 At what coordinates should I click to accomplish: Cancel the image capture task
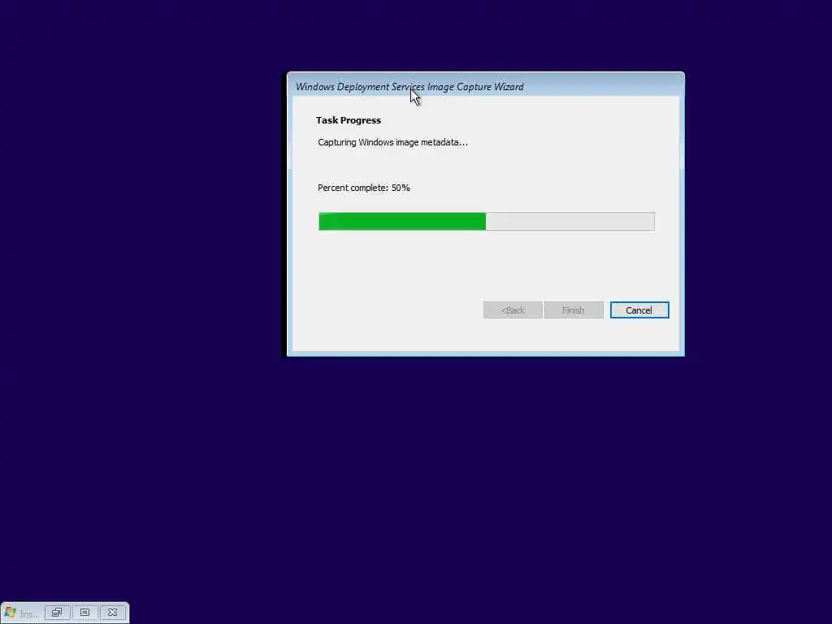639,310
